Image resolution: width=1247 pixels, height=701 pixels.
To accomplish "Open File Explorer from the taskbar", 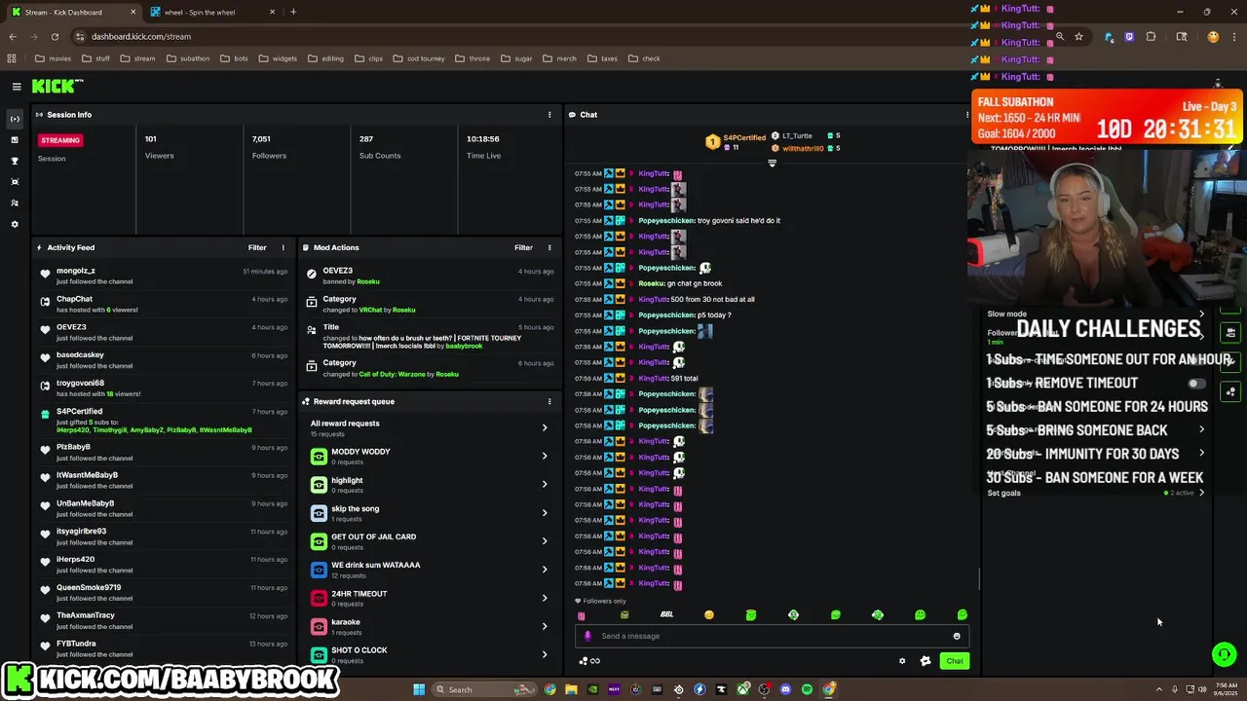I will (x=571, y=689).
